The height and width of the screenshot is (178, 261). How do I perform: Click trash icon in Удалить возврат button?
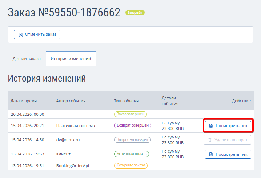[210, 140]
